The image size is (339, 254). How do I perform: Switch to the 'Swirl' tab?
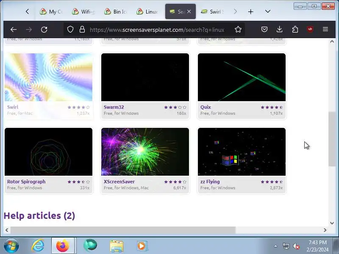212,12
